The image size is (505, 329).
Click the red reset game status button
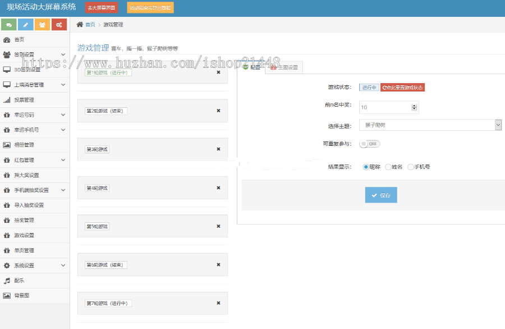[x=402, y=88]
